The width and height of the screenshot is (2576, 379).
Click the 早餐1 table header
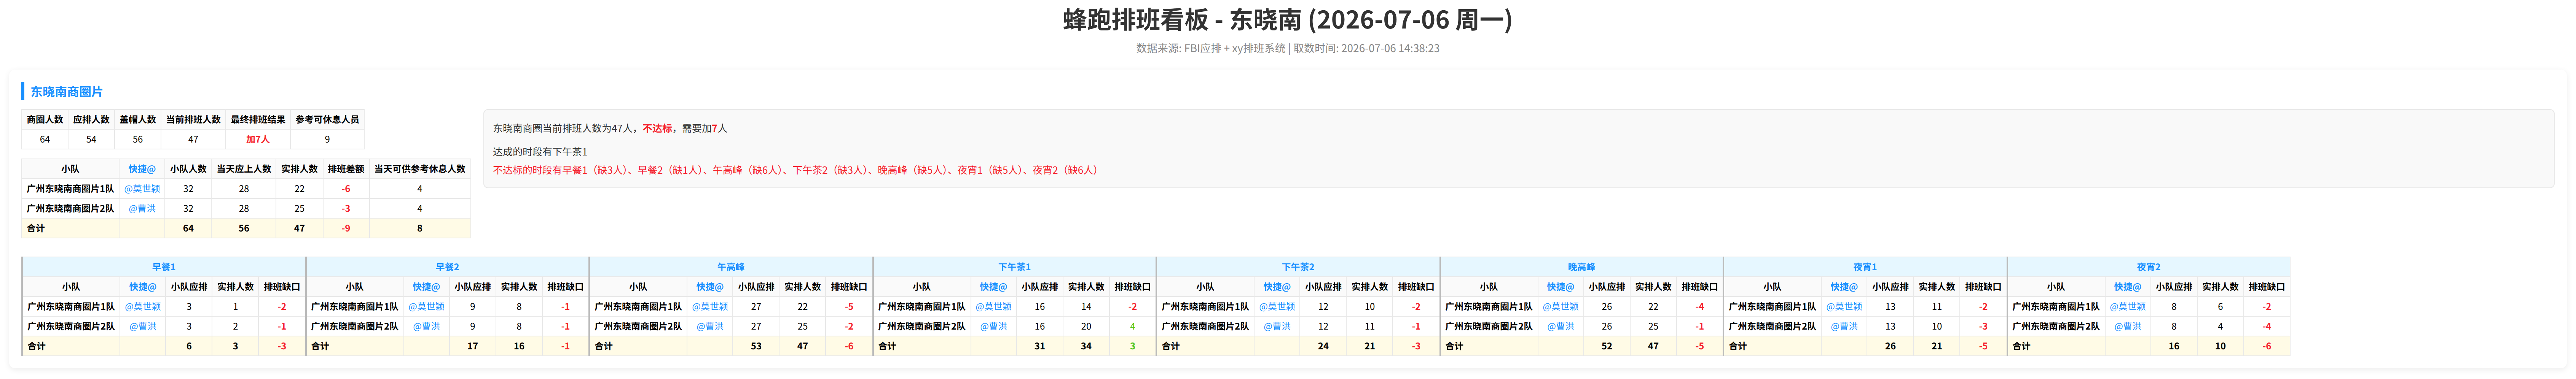tap(164, 267)
